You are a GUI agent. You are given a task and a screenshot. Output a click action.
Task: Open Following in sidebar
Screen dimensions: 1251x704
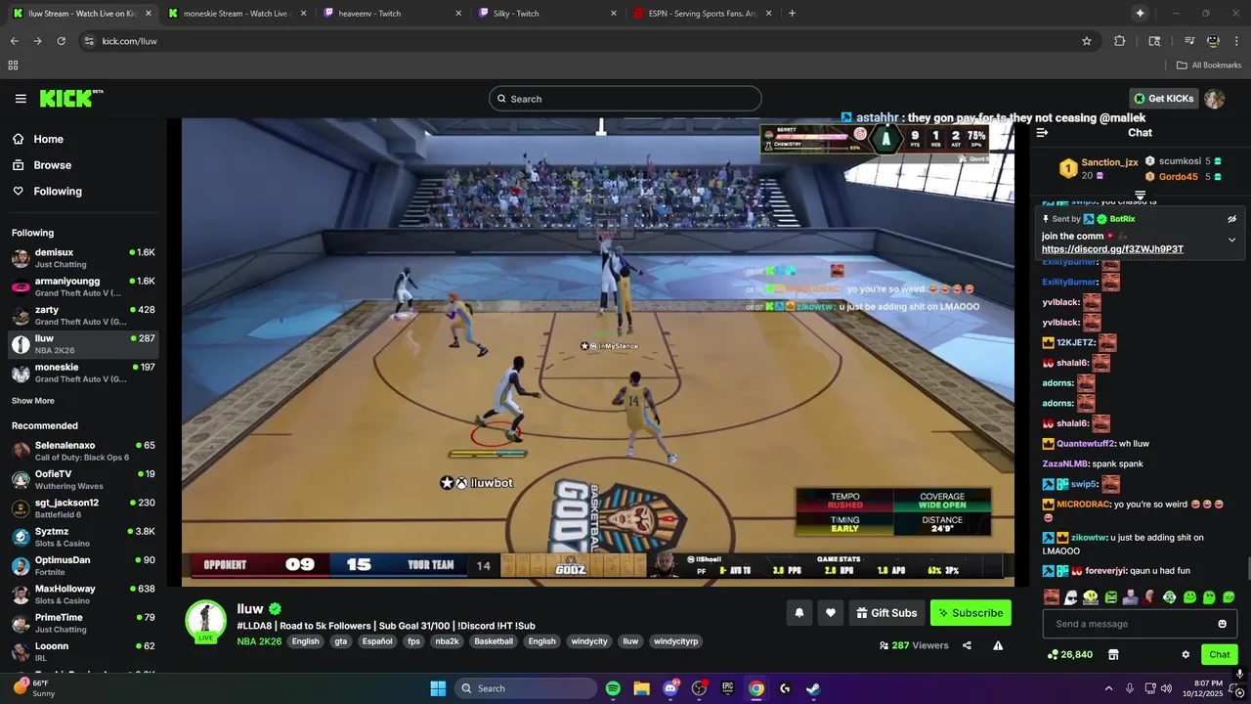click(85, 192)
